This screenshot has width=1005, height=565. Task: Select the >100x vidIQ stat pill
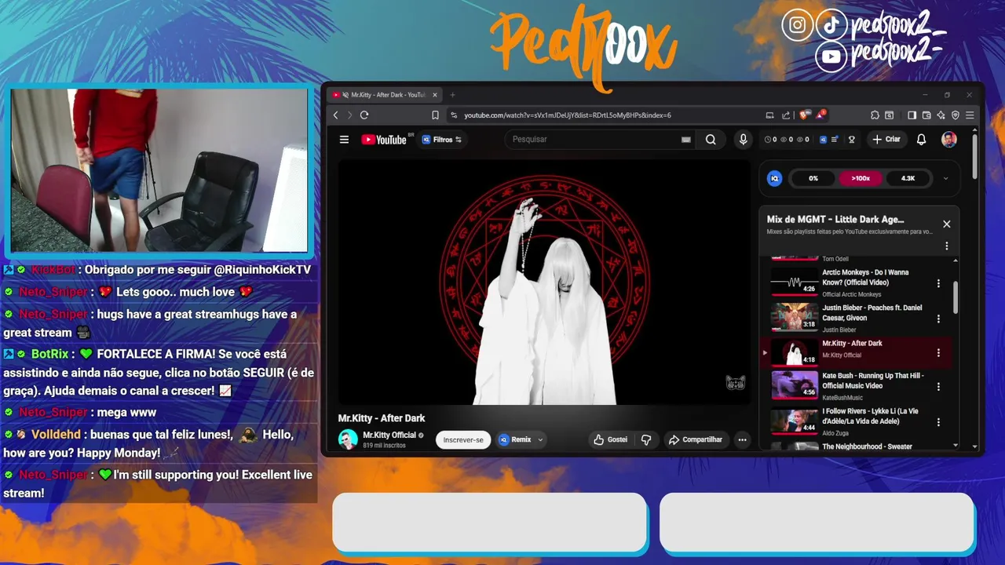[x=861, y=178]
